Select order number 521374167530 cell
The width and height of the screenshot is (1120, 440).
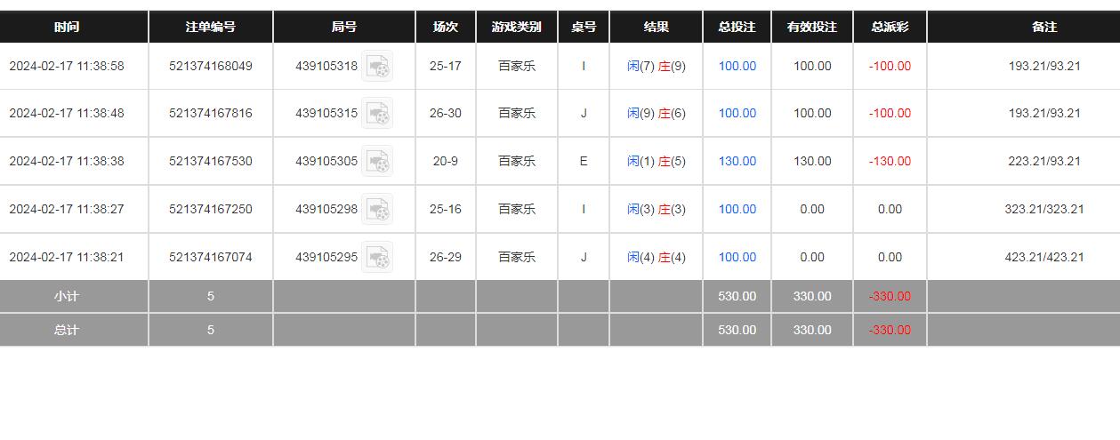(210, 161)
